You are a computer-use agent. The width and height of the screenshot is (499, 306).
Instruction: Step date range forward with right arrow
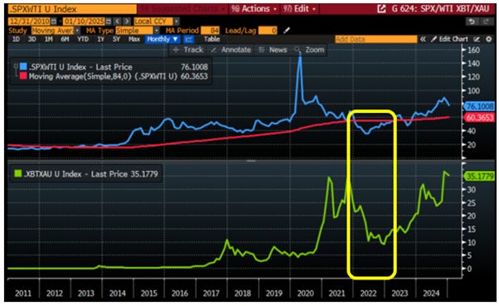pos(127,22)
